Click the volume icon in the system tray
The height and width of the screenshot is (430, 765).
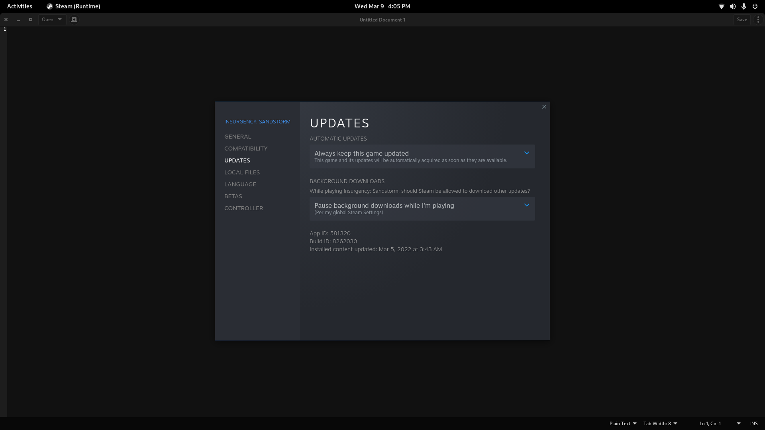click(x=732, y=6)
